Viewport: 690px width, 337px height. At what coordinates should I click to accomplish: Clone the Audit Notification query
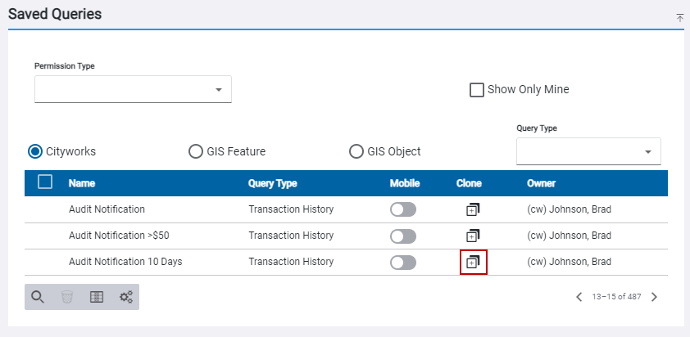[472, 209]
